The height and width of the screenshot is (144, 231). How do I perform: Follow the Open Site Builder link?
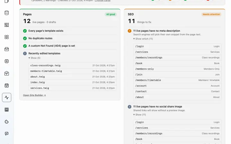[34, 95]
